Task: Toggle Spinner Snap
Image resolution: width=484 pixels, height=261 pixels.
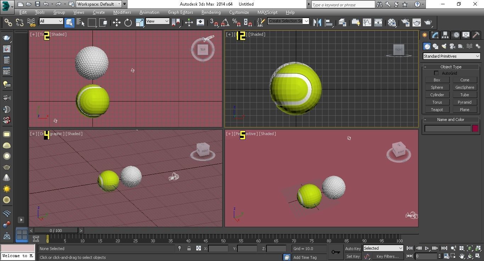Action: [x=248, y=23]
